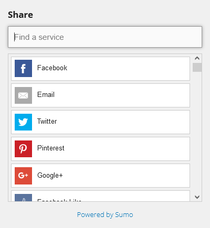This screenshot has width=210, height=228.
Task: Open the Powered by Sumo link
Action: (x=105, y=215)
